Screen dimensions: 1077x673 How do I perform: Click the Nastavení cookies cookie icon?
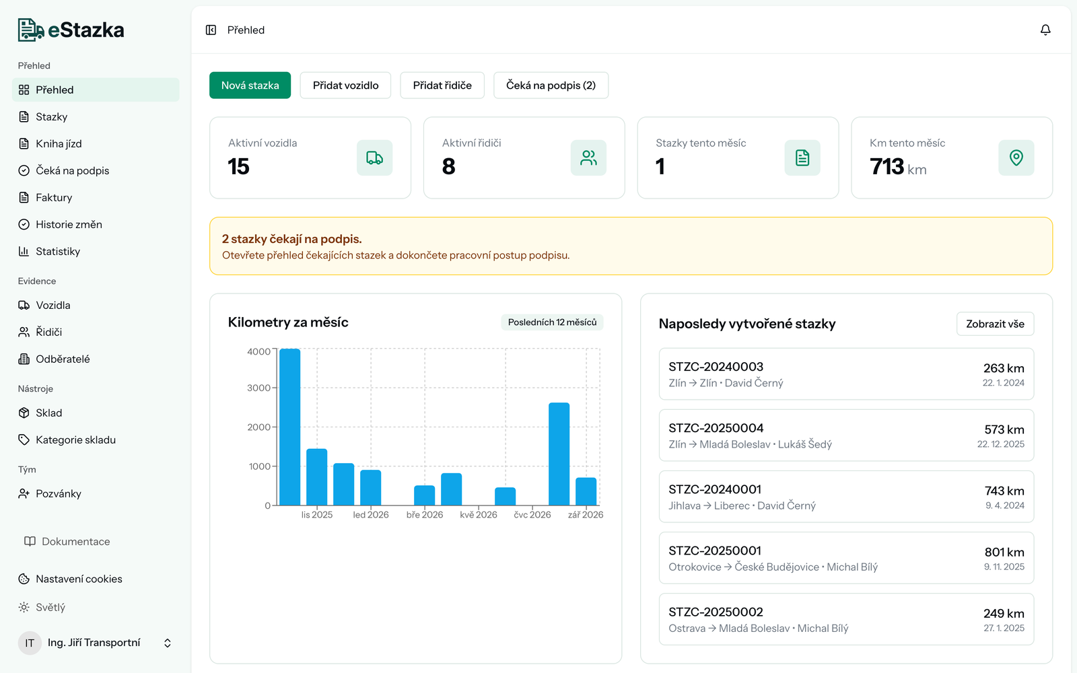point(24,579)
